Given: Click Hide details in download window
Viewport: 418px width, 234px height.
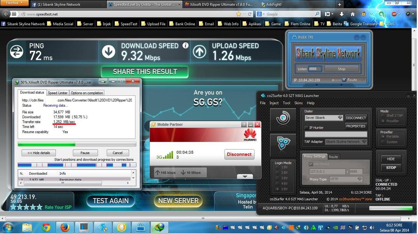Looking at the screenshot, I should 39,153.
